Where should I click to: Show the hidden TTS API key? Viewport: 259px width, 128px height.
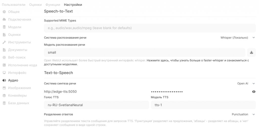point(254,92)
